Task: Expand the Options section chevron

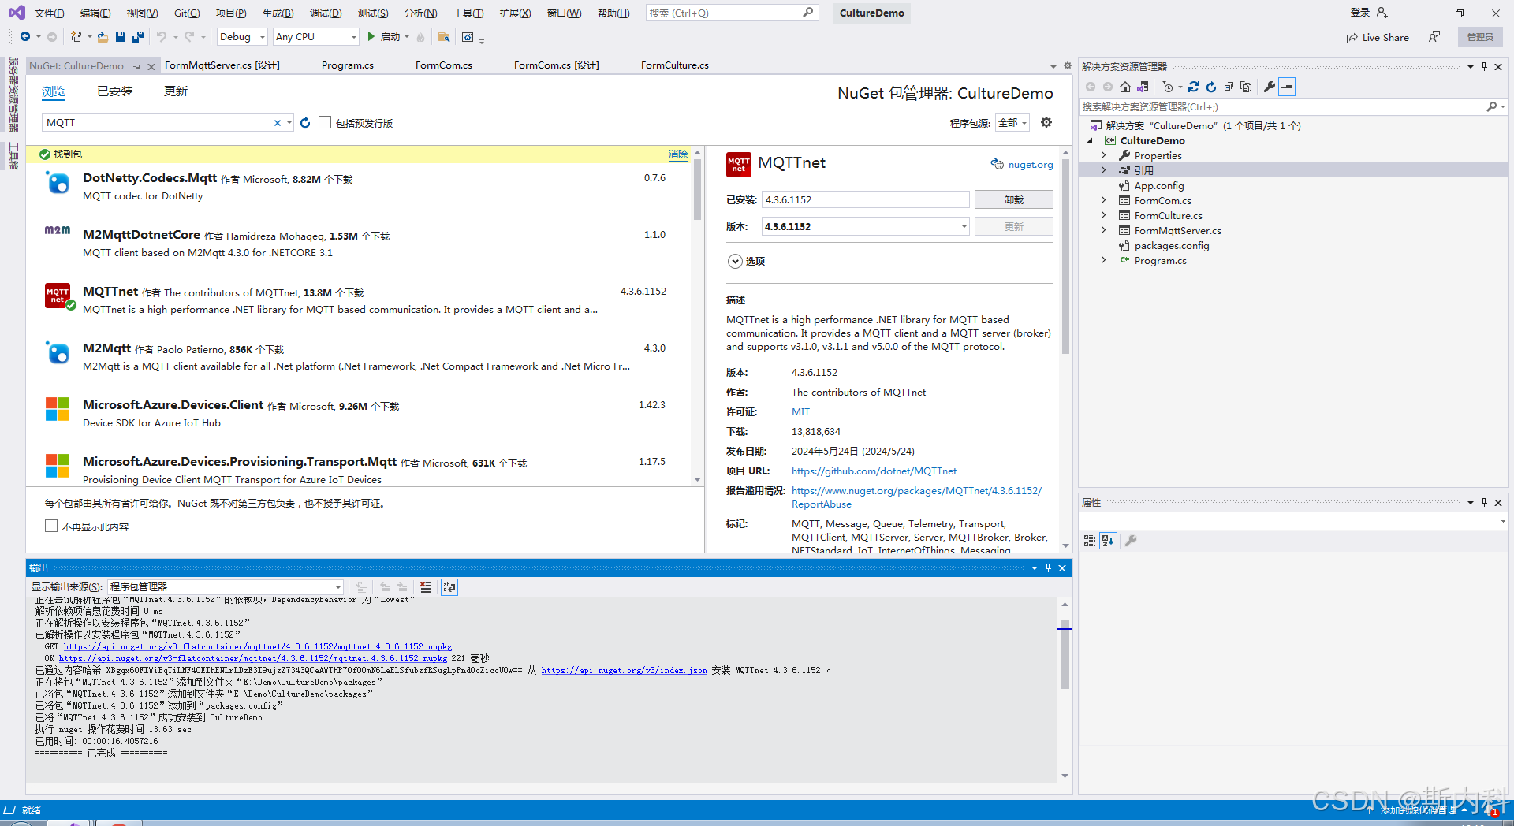Action: pos(735,262)
